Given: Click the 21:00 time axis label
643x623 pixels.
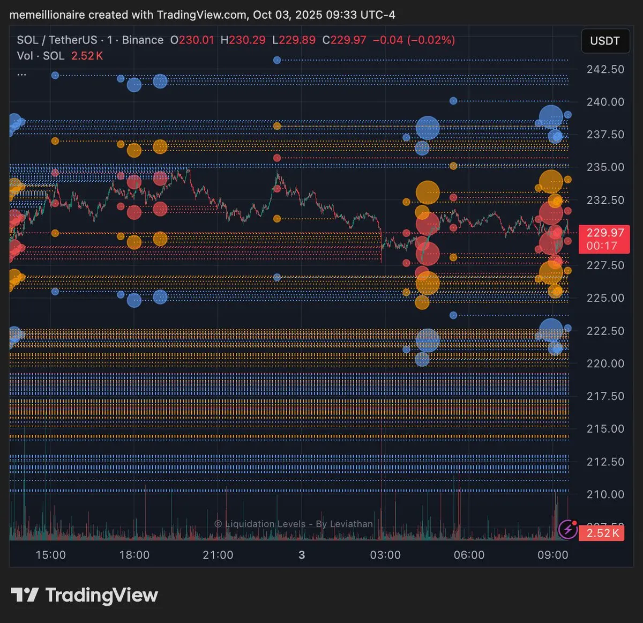Looking at the screenshot, I should click(x=218, y=555).
